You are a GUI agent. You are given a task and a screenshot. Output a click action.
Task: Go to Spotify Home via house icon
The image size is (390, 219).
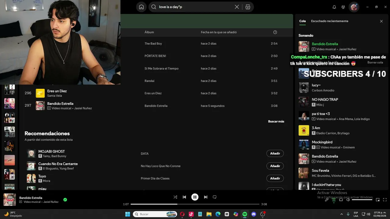(141, 7)
